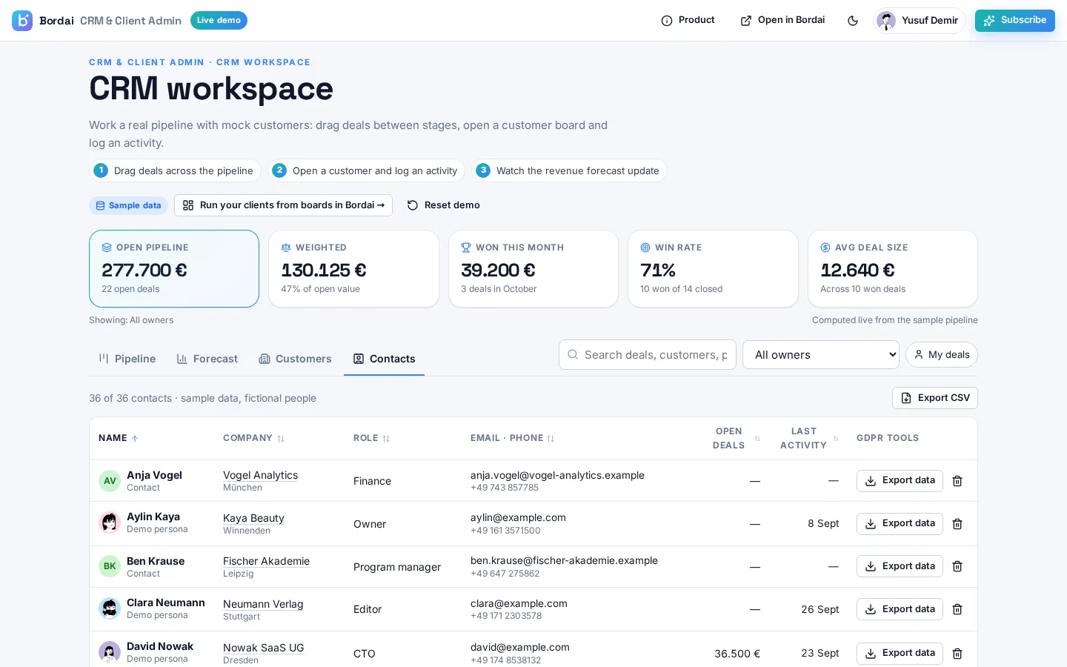Switch to the Forecast tab

[207, 359]
